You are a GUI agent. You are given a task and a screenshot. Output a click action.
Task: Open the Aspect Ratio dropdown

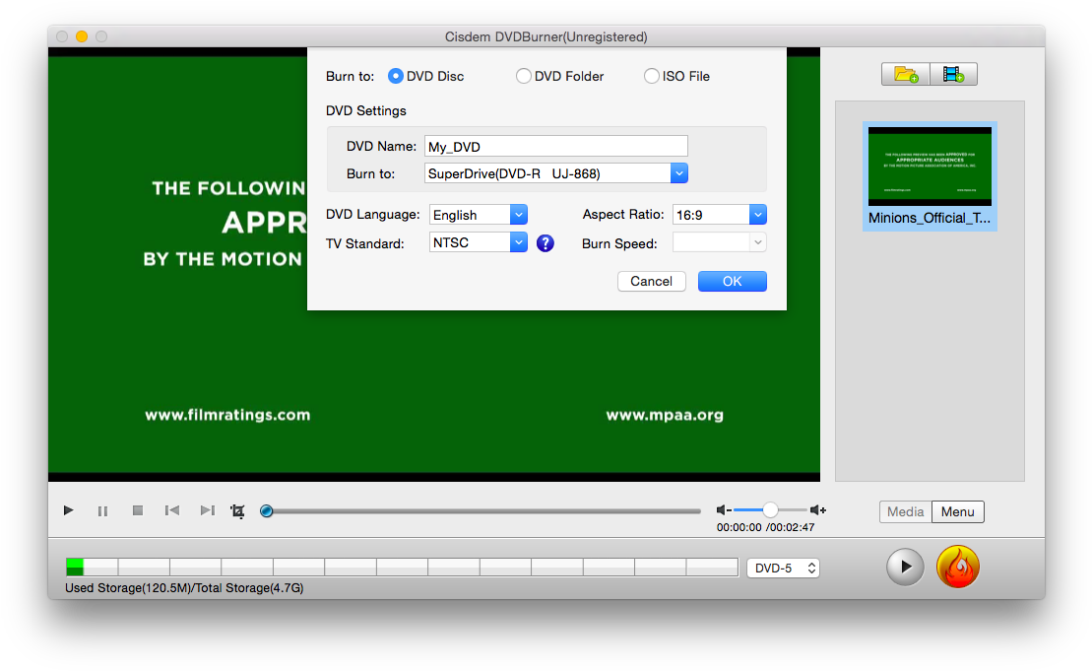click(x=756, y=214)
